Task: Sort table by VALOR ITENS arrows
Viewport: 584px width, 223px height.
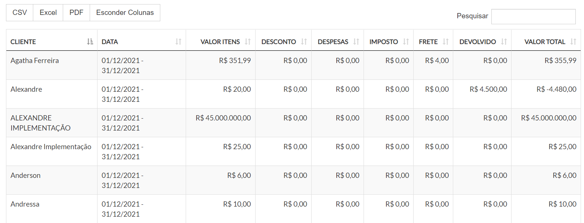Action: [248, 42]
